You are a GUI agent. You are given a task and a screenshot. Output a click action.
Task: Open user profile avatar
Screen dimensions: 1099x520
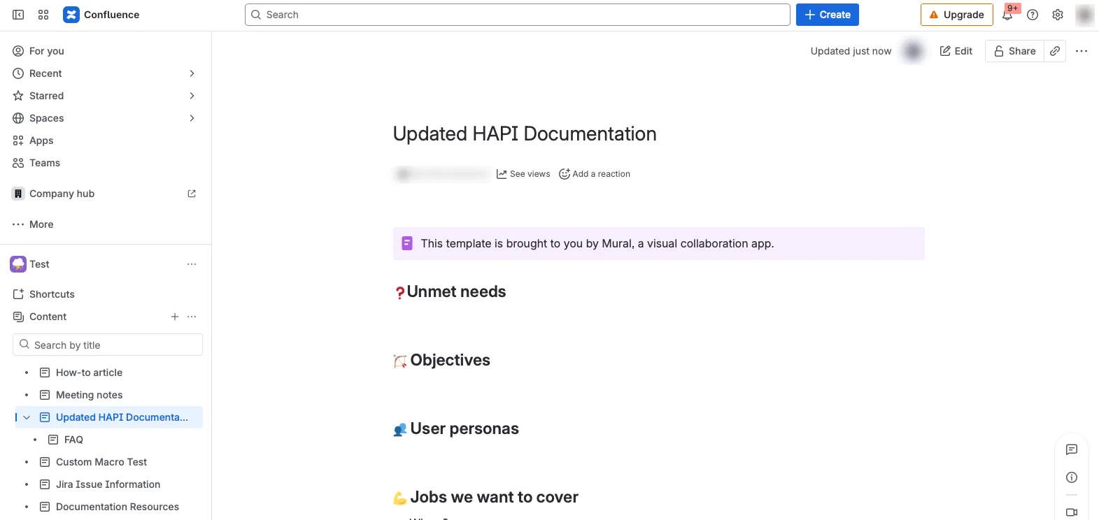click(1084, 15)
